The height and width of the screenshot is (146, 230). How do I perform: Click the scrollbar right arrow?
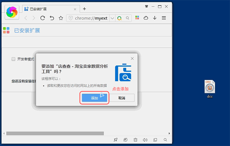click(169, 133)
